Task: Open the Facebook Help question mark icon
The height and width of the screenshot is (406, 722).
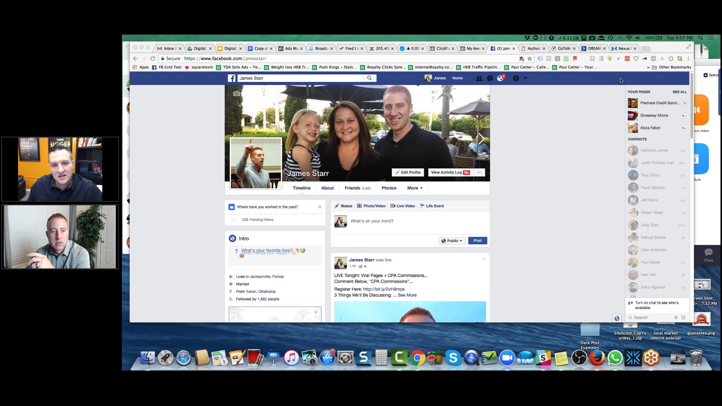Action: (516, 78)
